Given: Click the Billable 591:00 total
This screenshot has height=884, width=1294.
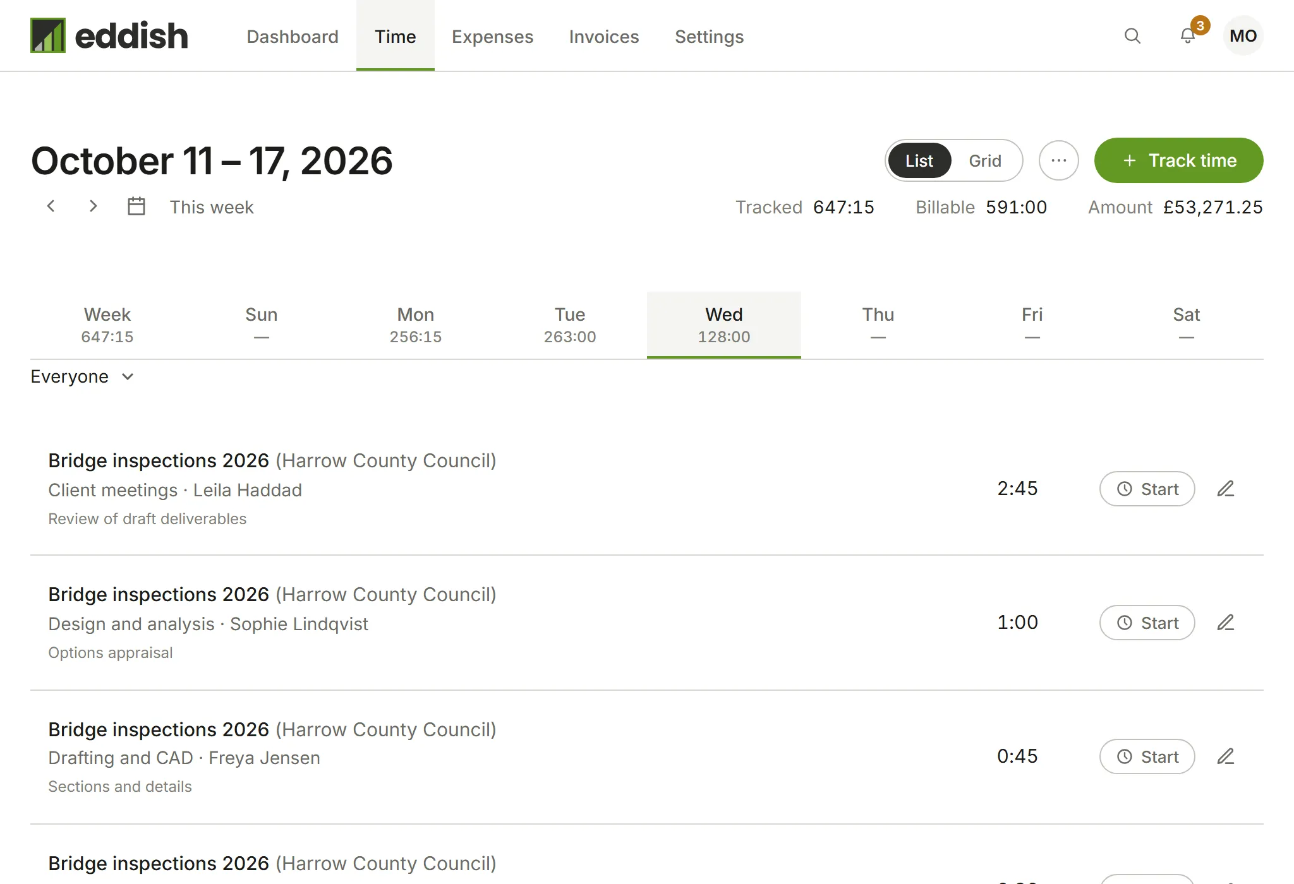Looking at the screenshot, I should 981,207.
